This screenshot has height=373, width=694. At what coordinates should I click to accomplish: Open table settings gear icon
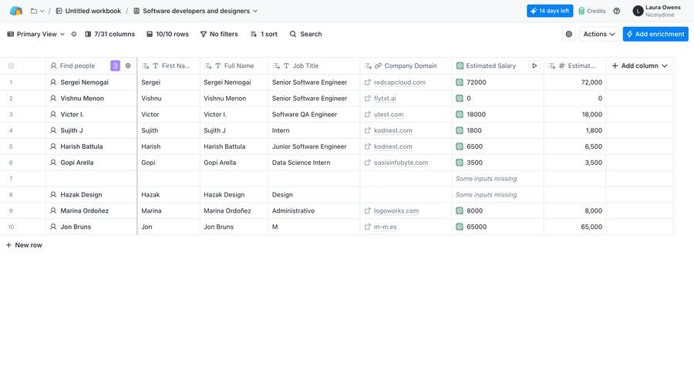coord(569,34)
